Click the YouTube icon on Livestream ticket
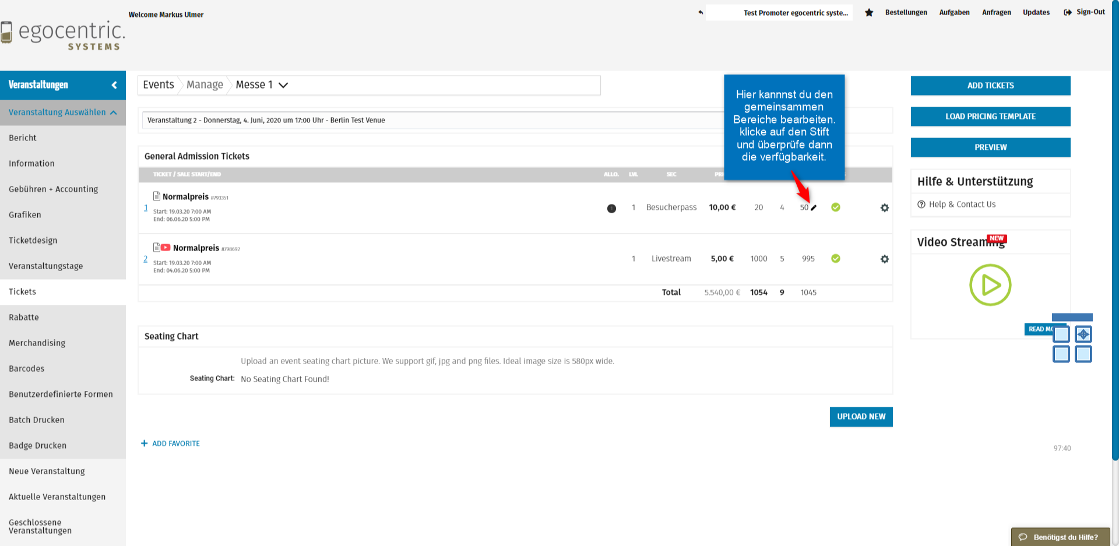Screen dimensions: 1119x546 pos(166,248)
